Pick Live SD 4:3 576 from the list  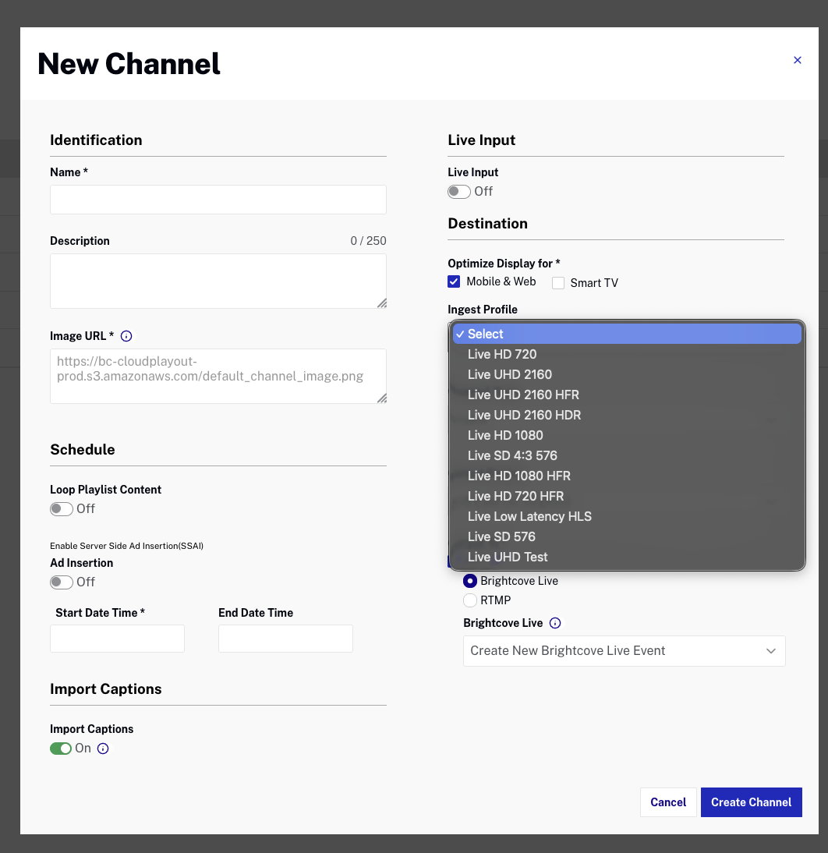coord(512,455)
